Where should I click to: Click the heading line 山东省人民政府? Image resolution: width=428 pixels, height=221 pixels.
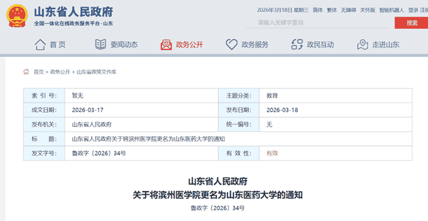coord(218,181)
